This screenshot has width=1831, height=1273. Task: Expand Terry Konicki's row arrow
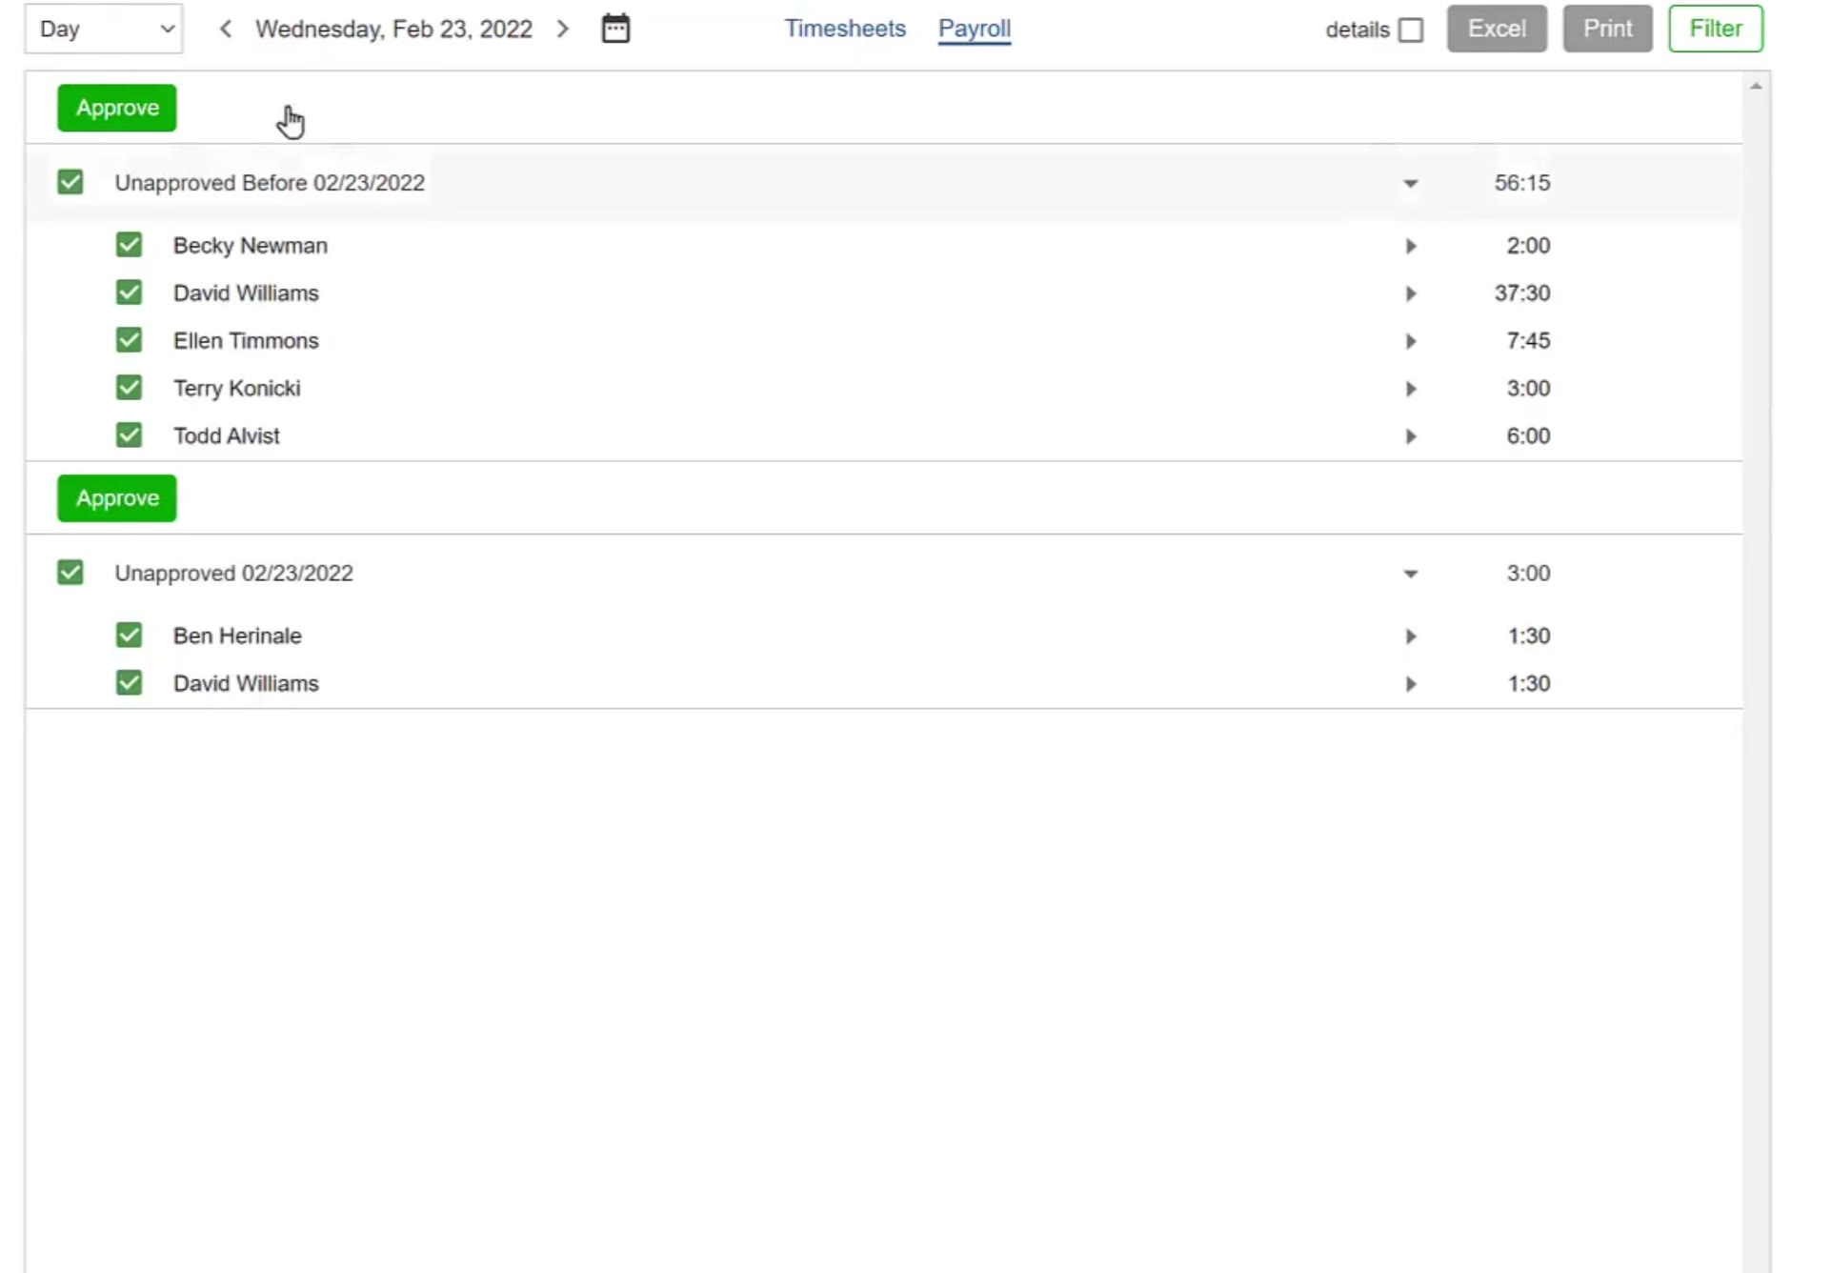point(1411,389)
